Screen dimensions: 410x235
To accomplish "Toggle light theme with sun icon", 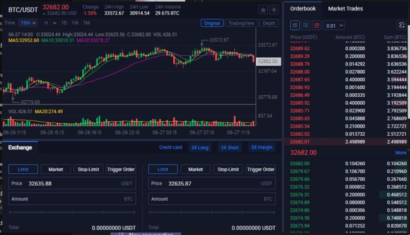I will [274, 10].
